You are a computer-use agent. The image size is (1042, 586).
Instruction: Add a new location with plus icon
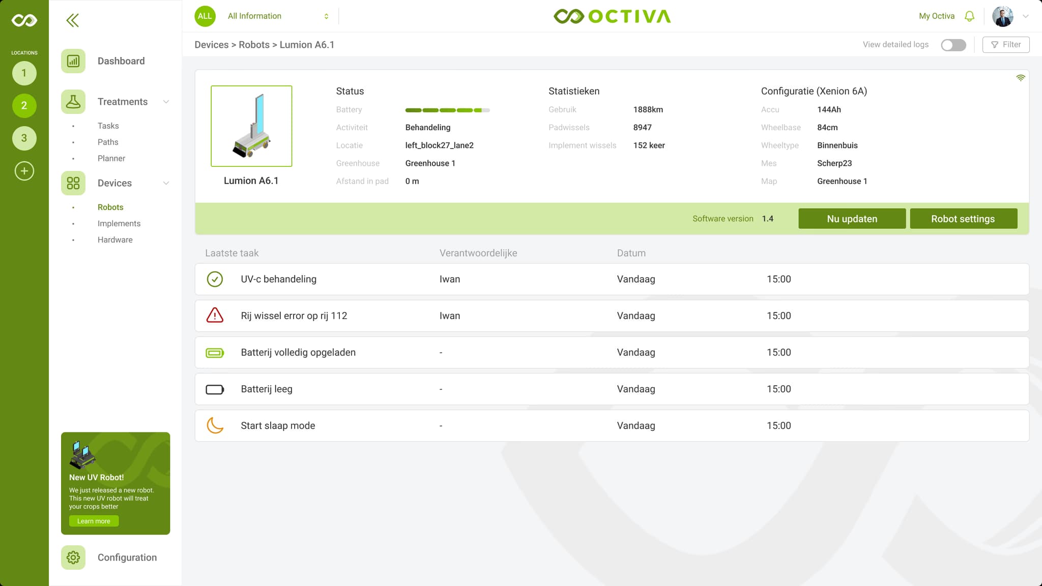tap(24, 171)
